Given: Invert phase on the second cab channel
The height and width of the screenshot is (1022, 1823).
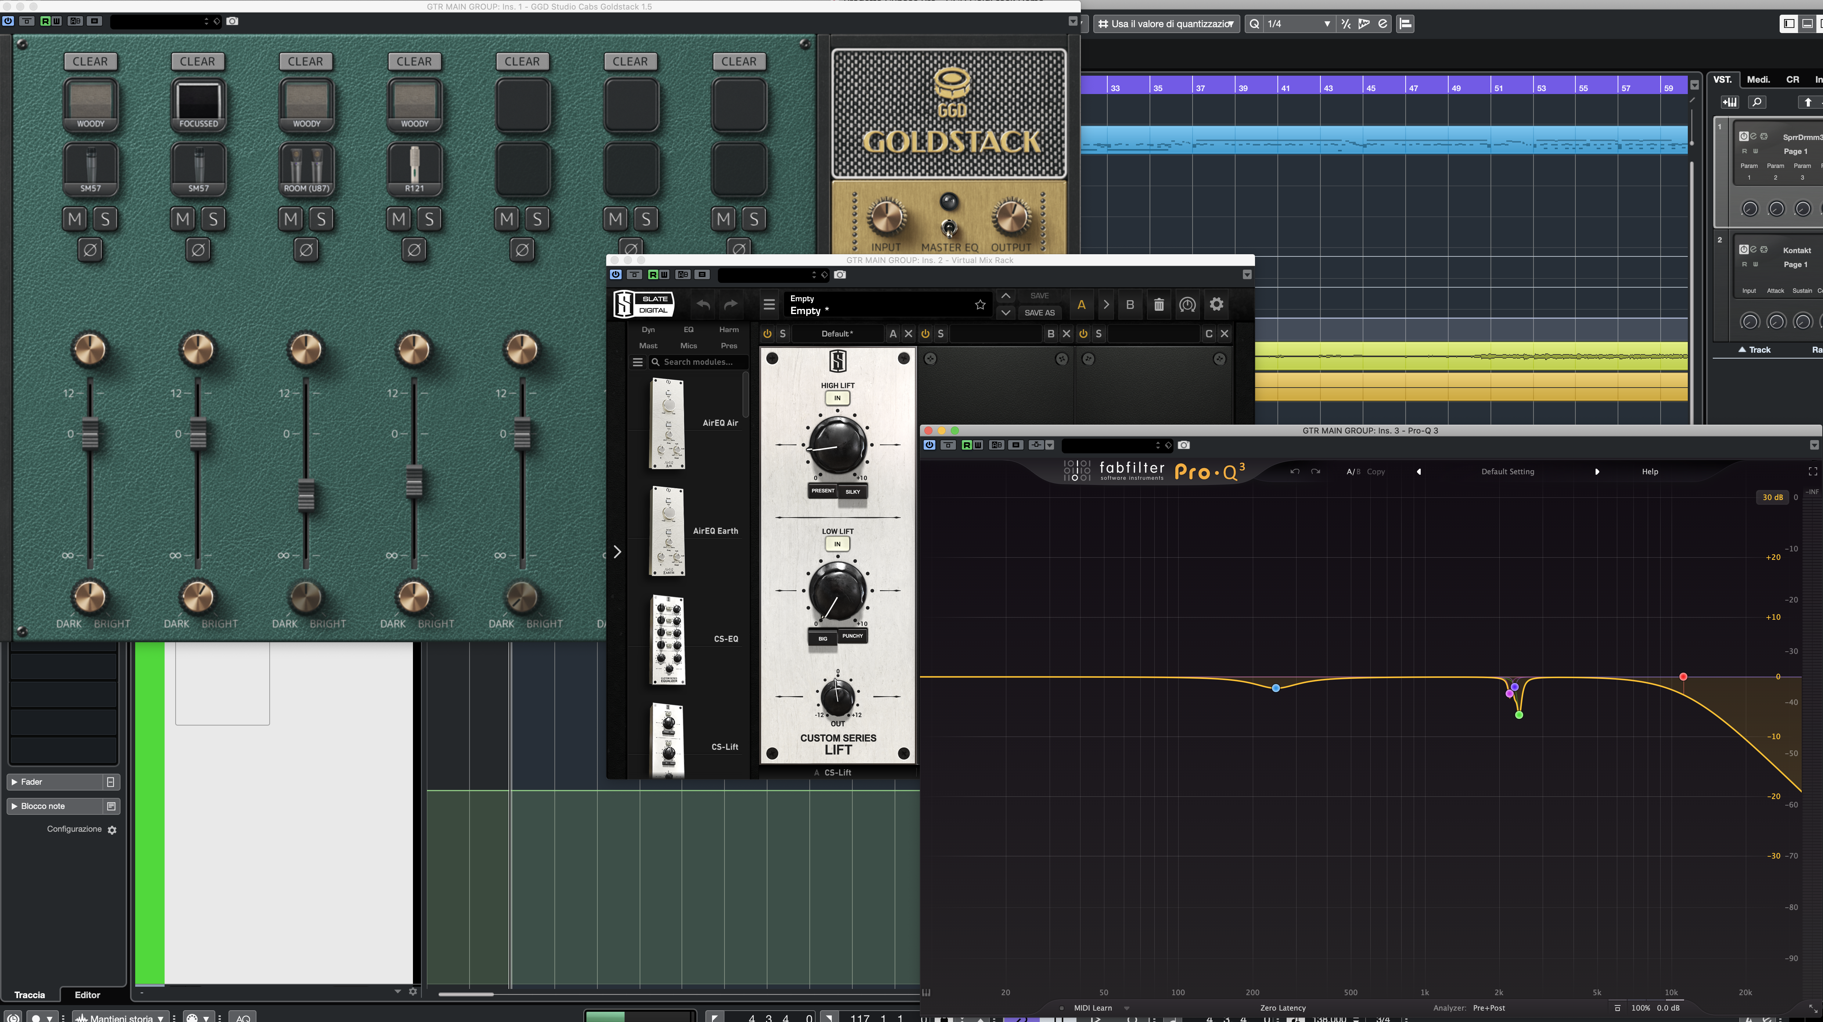Looking at the screenshot, I should (x=198, y=250).
